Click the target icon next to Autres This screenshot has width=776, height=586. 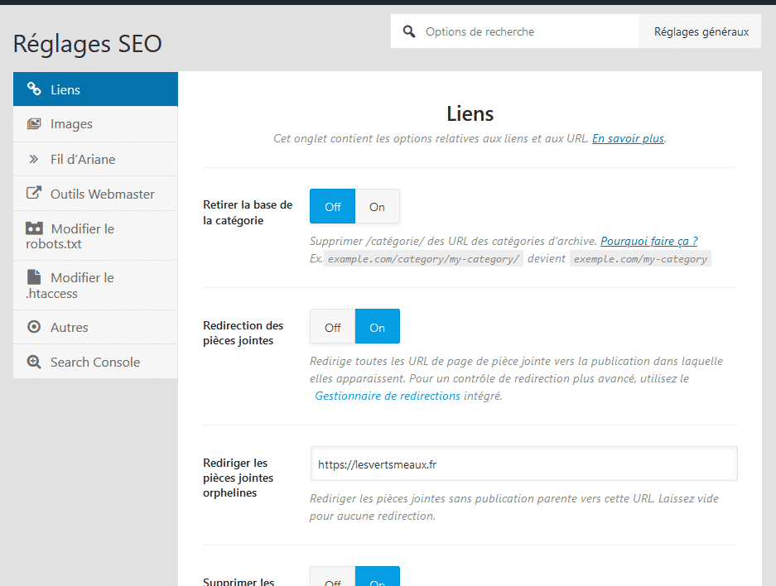point(34,326)
